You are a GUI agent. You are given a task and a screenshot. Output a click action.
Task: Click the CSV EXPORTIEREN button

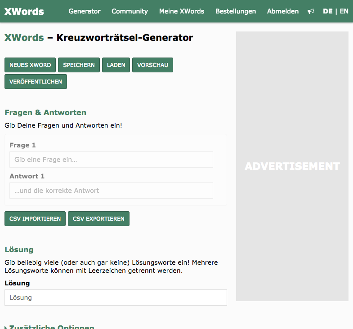(98, 219)
